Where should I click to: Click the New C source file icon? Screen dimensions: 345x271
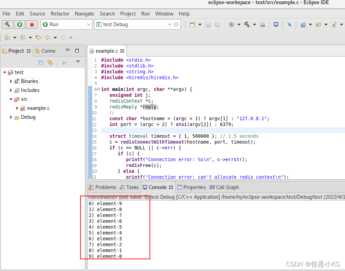tap(334, 24)
